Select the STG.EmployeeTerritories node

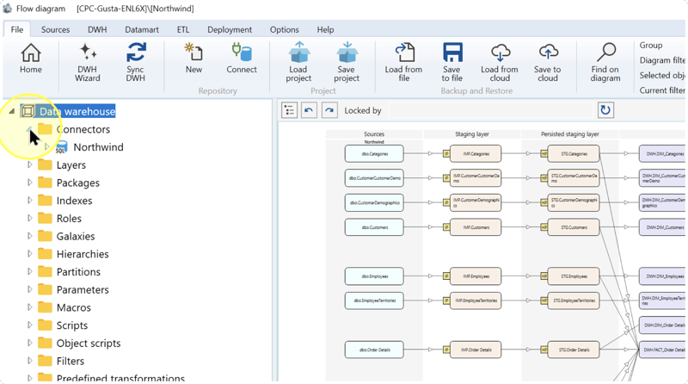click(x=574, y=300)
